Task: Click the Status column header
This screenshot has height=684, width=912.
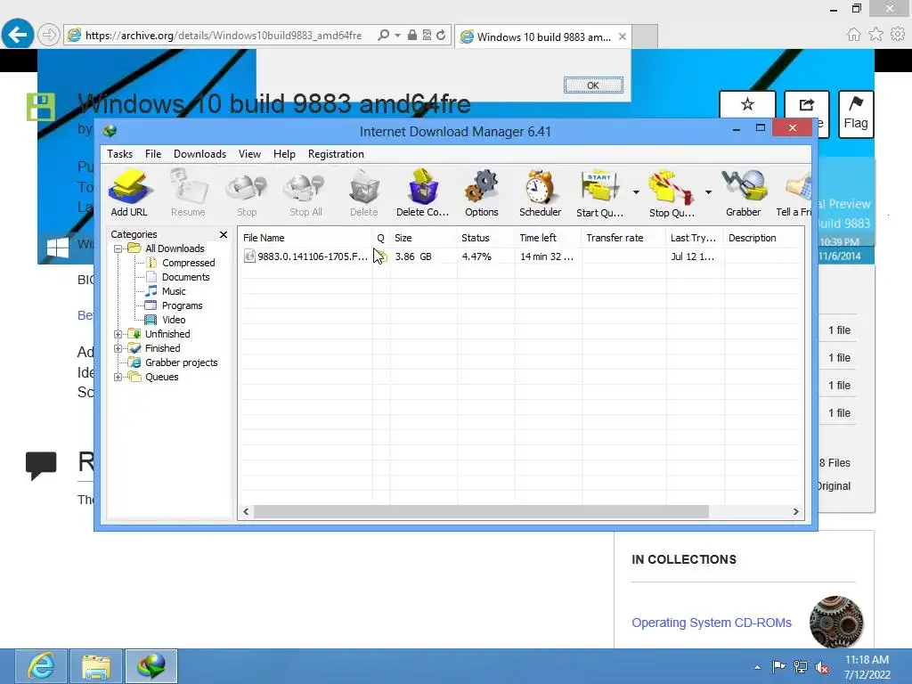Action: pyautogui.click(x=485, y=238)
